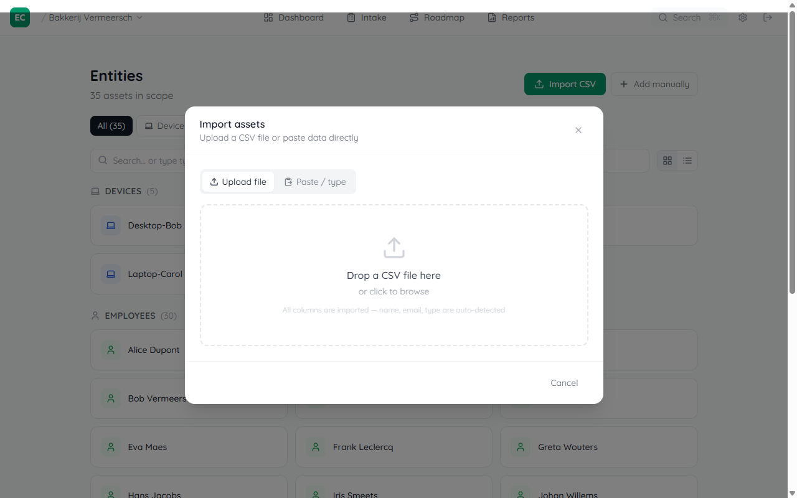Viewport: 797px width, 498px height.
Task: Open the Bakkerij Vermeersch workspace dropdown
Action: click(92, 17)
